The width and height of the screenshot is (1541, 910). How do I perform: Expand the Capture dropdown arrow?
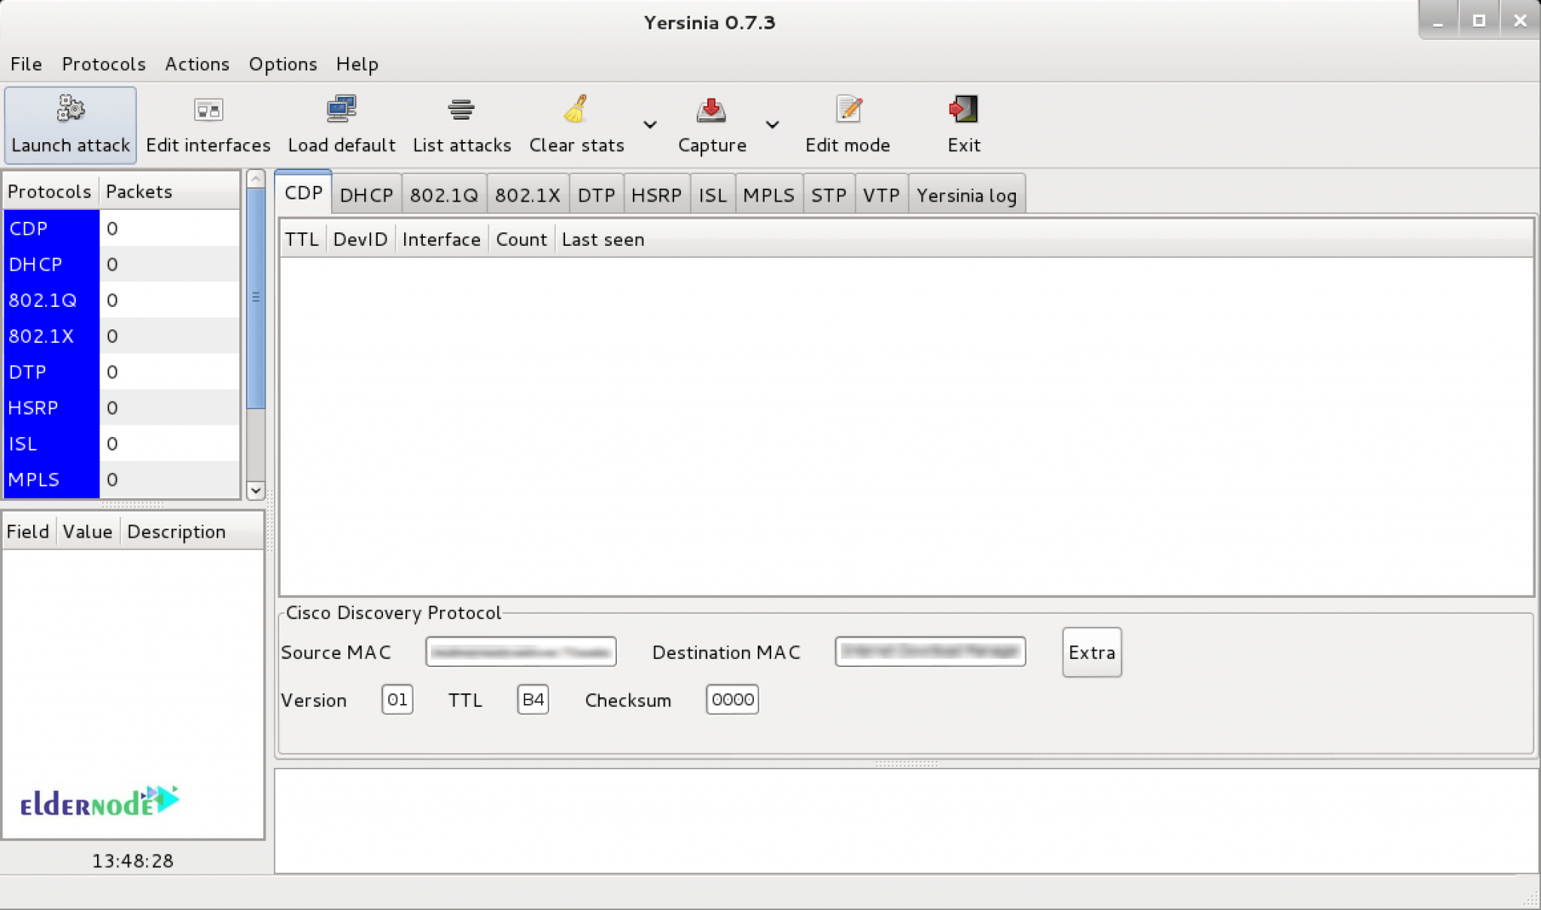[774, 126]
